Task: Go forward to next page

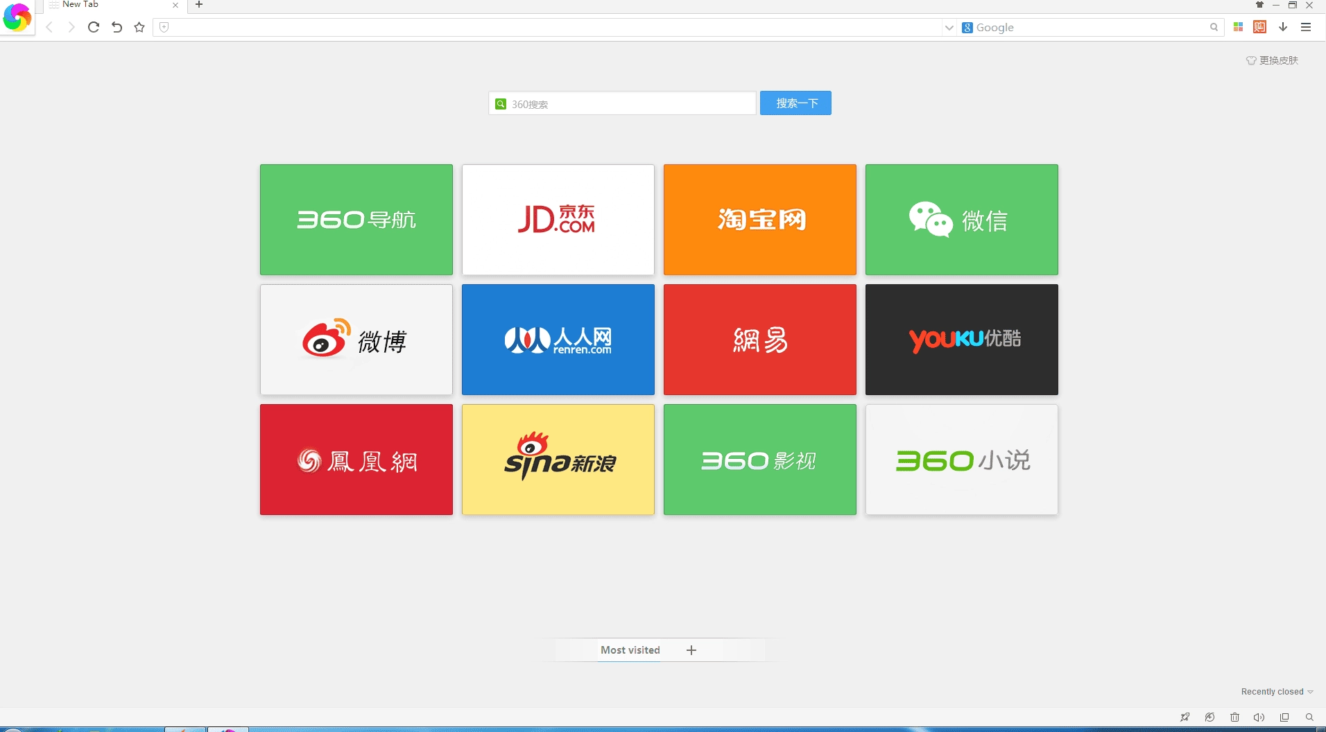Action: pos(71,27)
